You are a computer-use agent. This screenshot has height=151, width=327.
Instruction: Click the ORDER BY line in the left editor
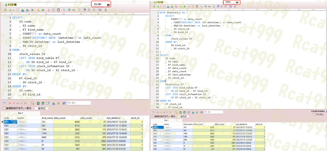(19, 87)
